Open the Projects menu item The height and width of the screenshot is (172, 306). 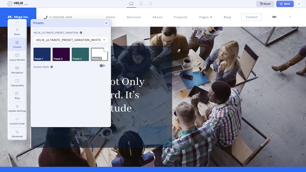pos(181,17)
